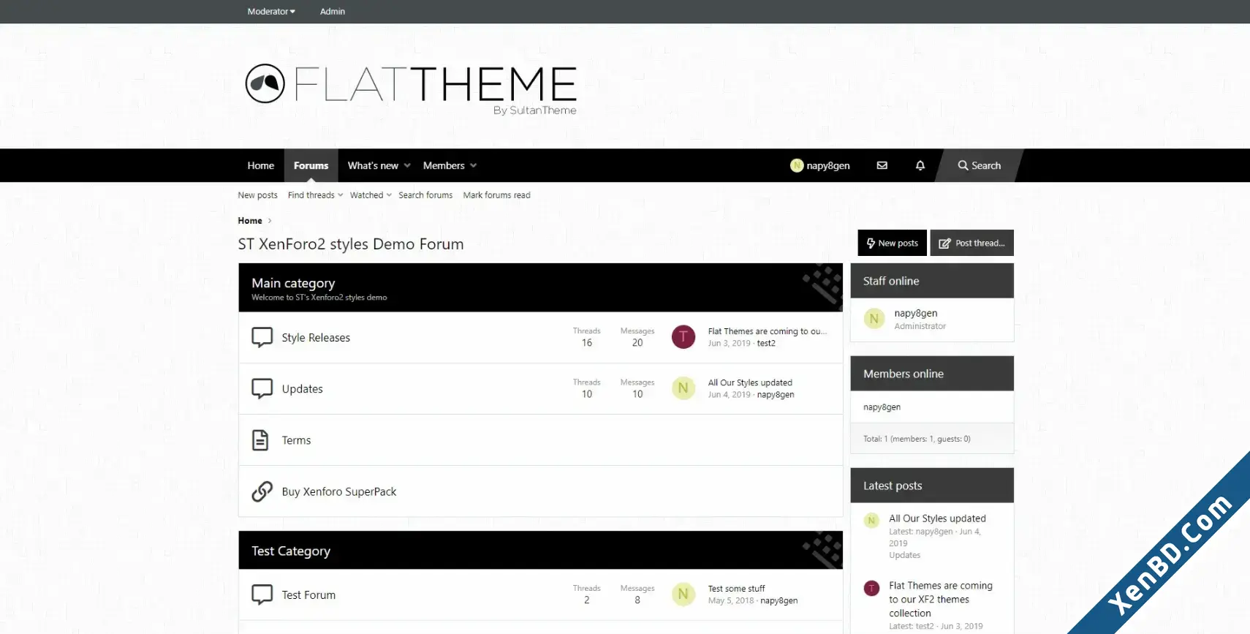This screenshot has height=634, width=1250.
Task: Open Test some stuff thread
Action: (736, 589)
